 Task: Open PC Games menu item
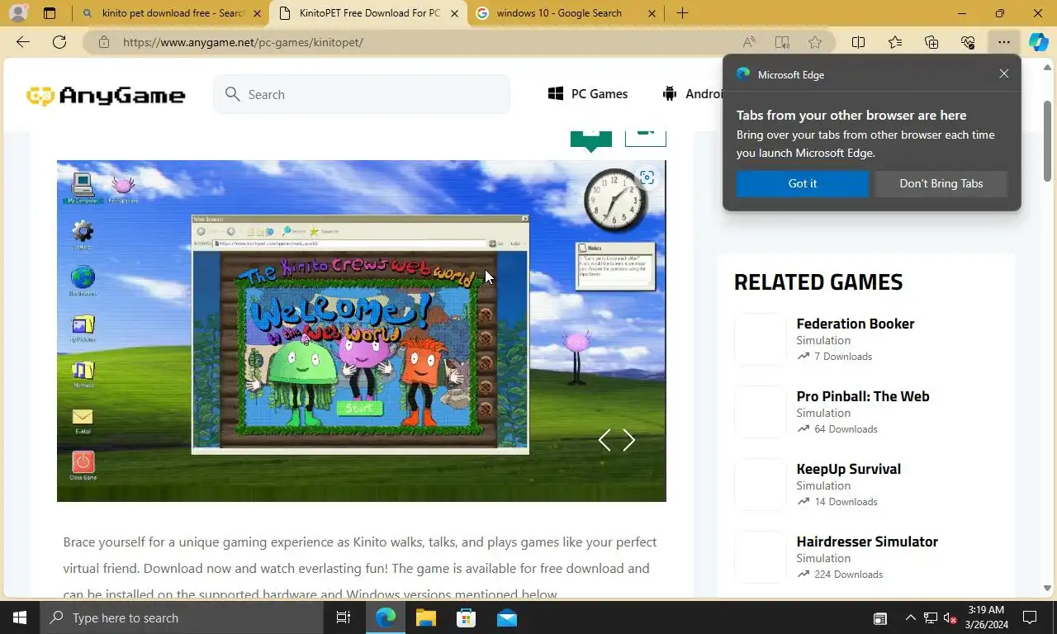pos(588,94)
